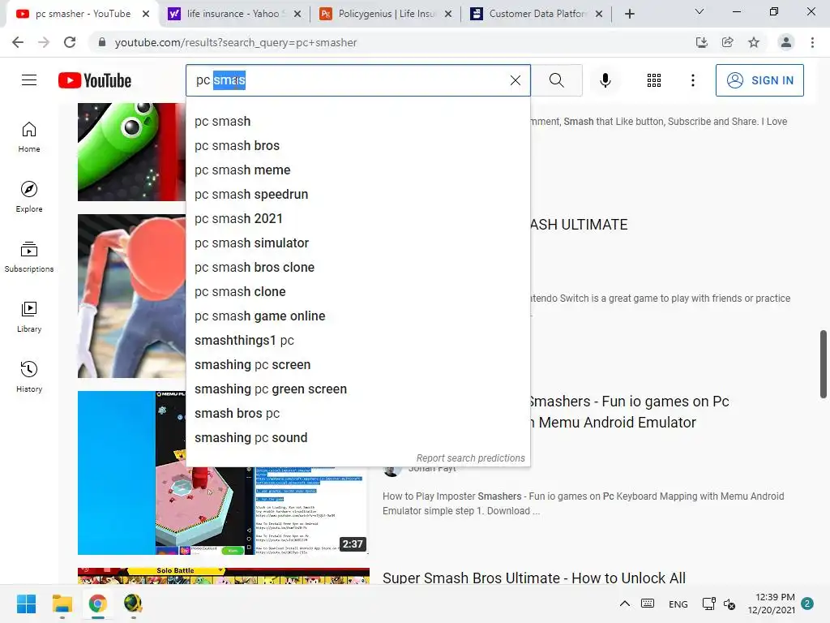Close the Policygenius tab

tap(448, 15)
